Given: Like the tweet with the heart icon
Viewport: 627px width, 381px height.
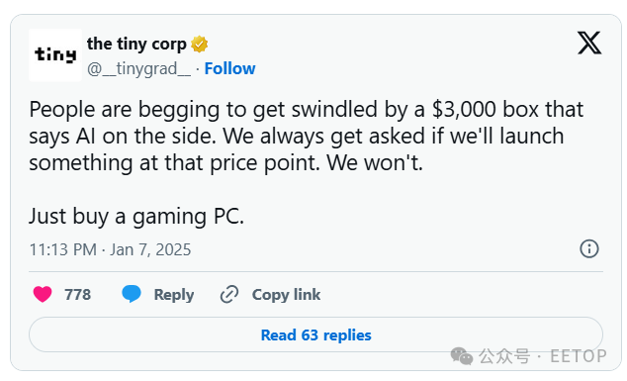Looking at the screenshot, I should pos(43,295).
